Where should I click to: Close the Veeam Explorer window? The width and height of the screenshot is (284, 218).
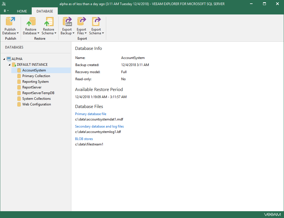pyautogui.click(x=277, y=4)
